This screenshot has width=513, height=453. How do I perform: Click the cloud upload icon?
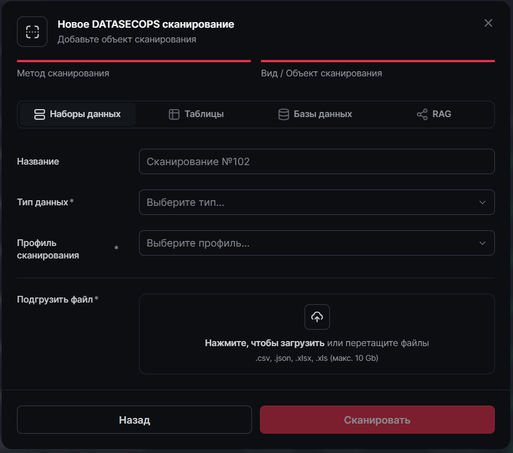click(x=317, y=317)
